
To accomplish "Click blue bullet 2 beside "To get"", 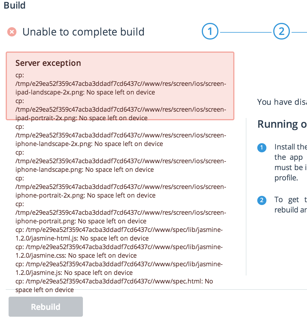I will pyautogui.click(x=262, y=200).
